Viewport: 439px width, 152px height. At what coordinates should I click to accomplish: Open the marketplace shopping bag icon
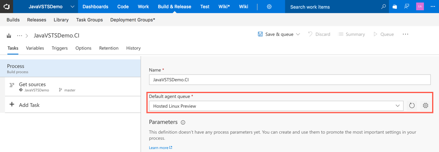[x=395, y=7]
